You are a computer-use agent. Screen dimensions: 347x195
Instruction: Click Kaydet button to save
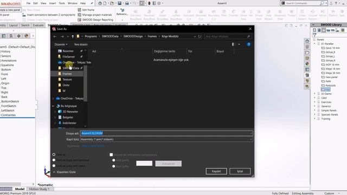216,171
